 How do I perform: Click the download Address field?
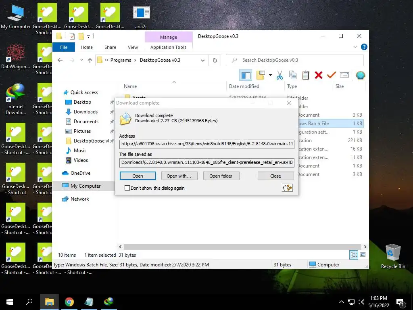[207, 144]
